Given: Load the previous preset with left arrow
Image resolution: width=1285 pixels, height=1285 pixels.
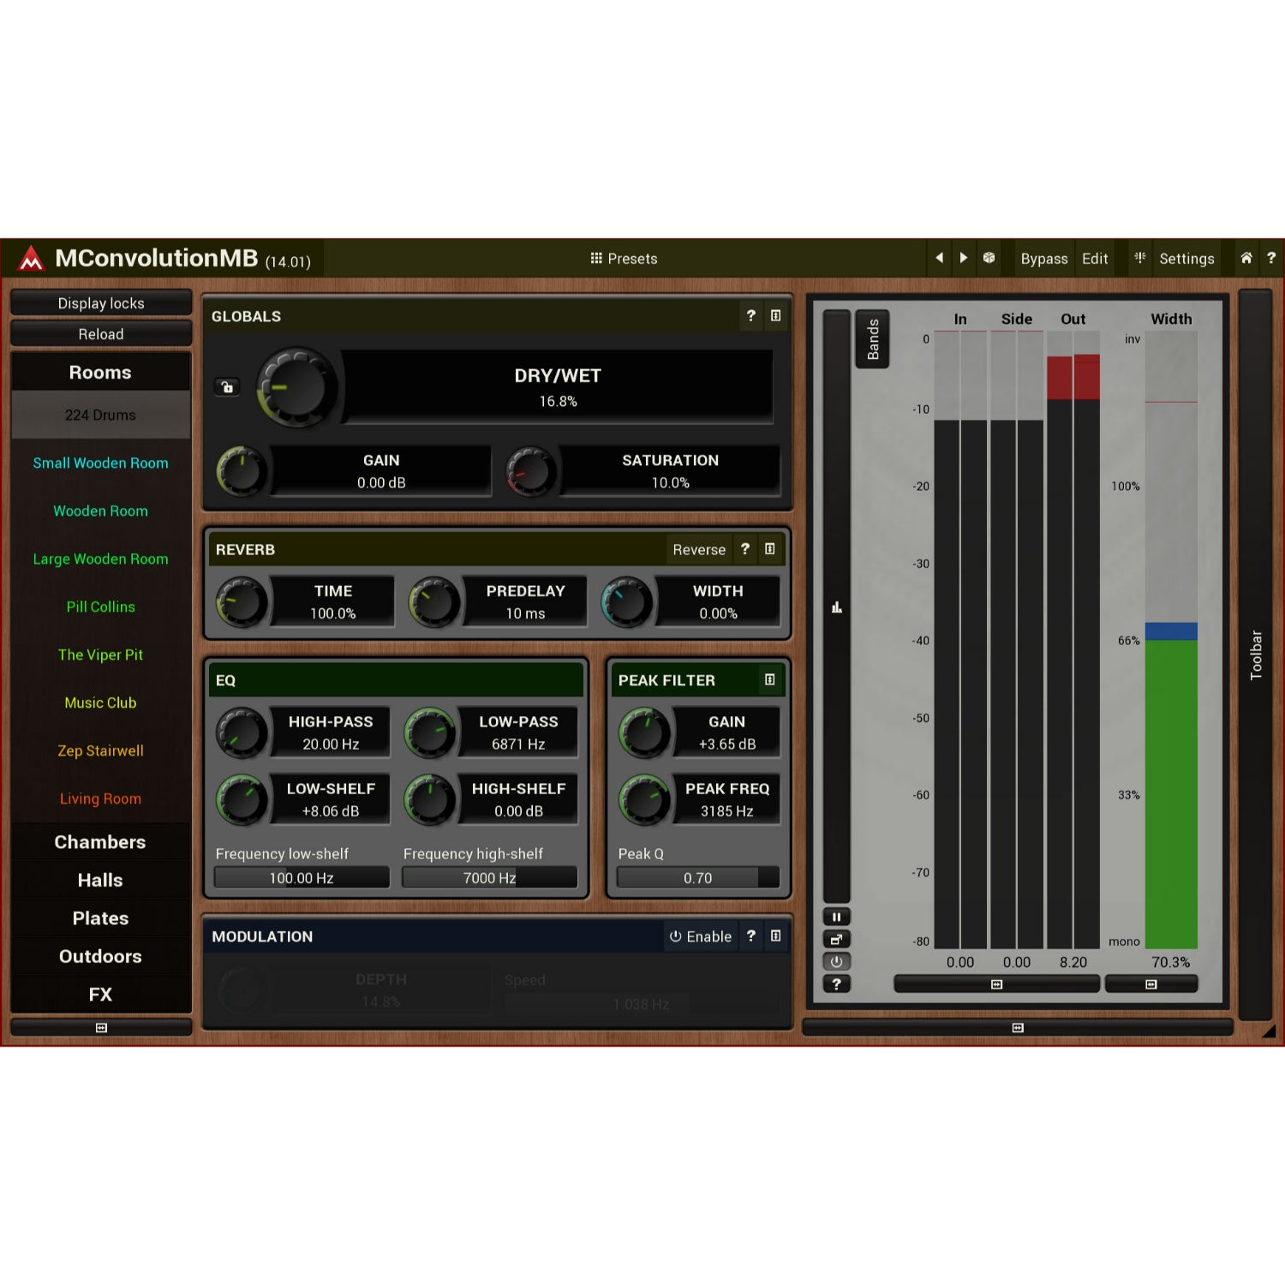Looking at the screenshot, I should pyautogui.click(x=939, y=258).
